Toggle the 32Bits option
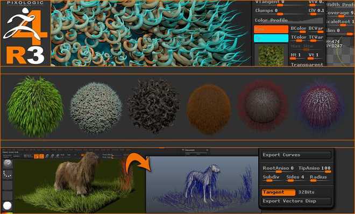 pos(306,192)
